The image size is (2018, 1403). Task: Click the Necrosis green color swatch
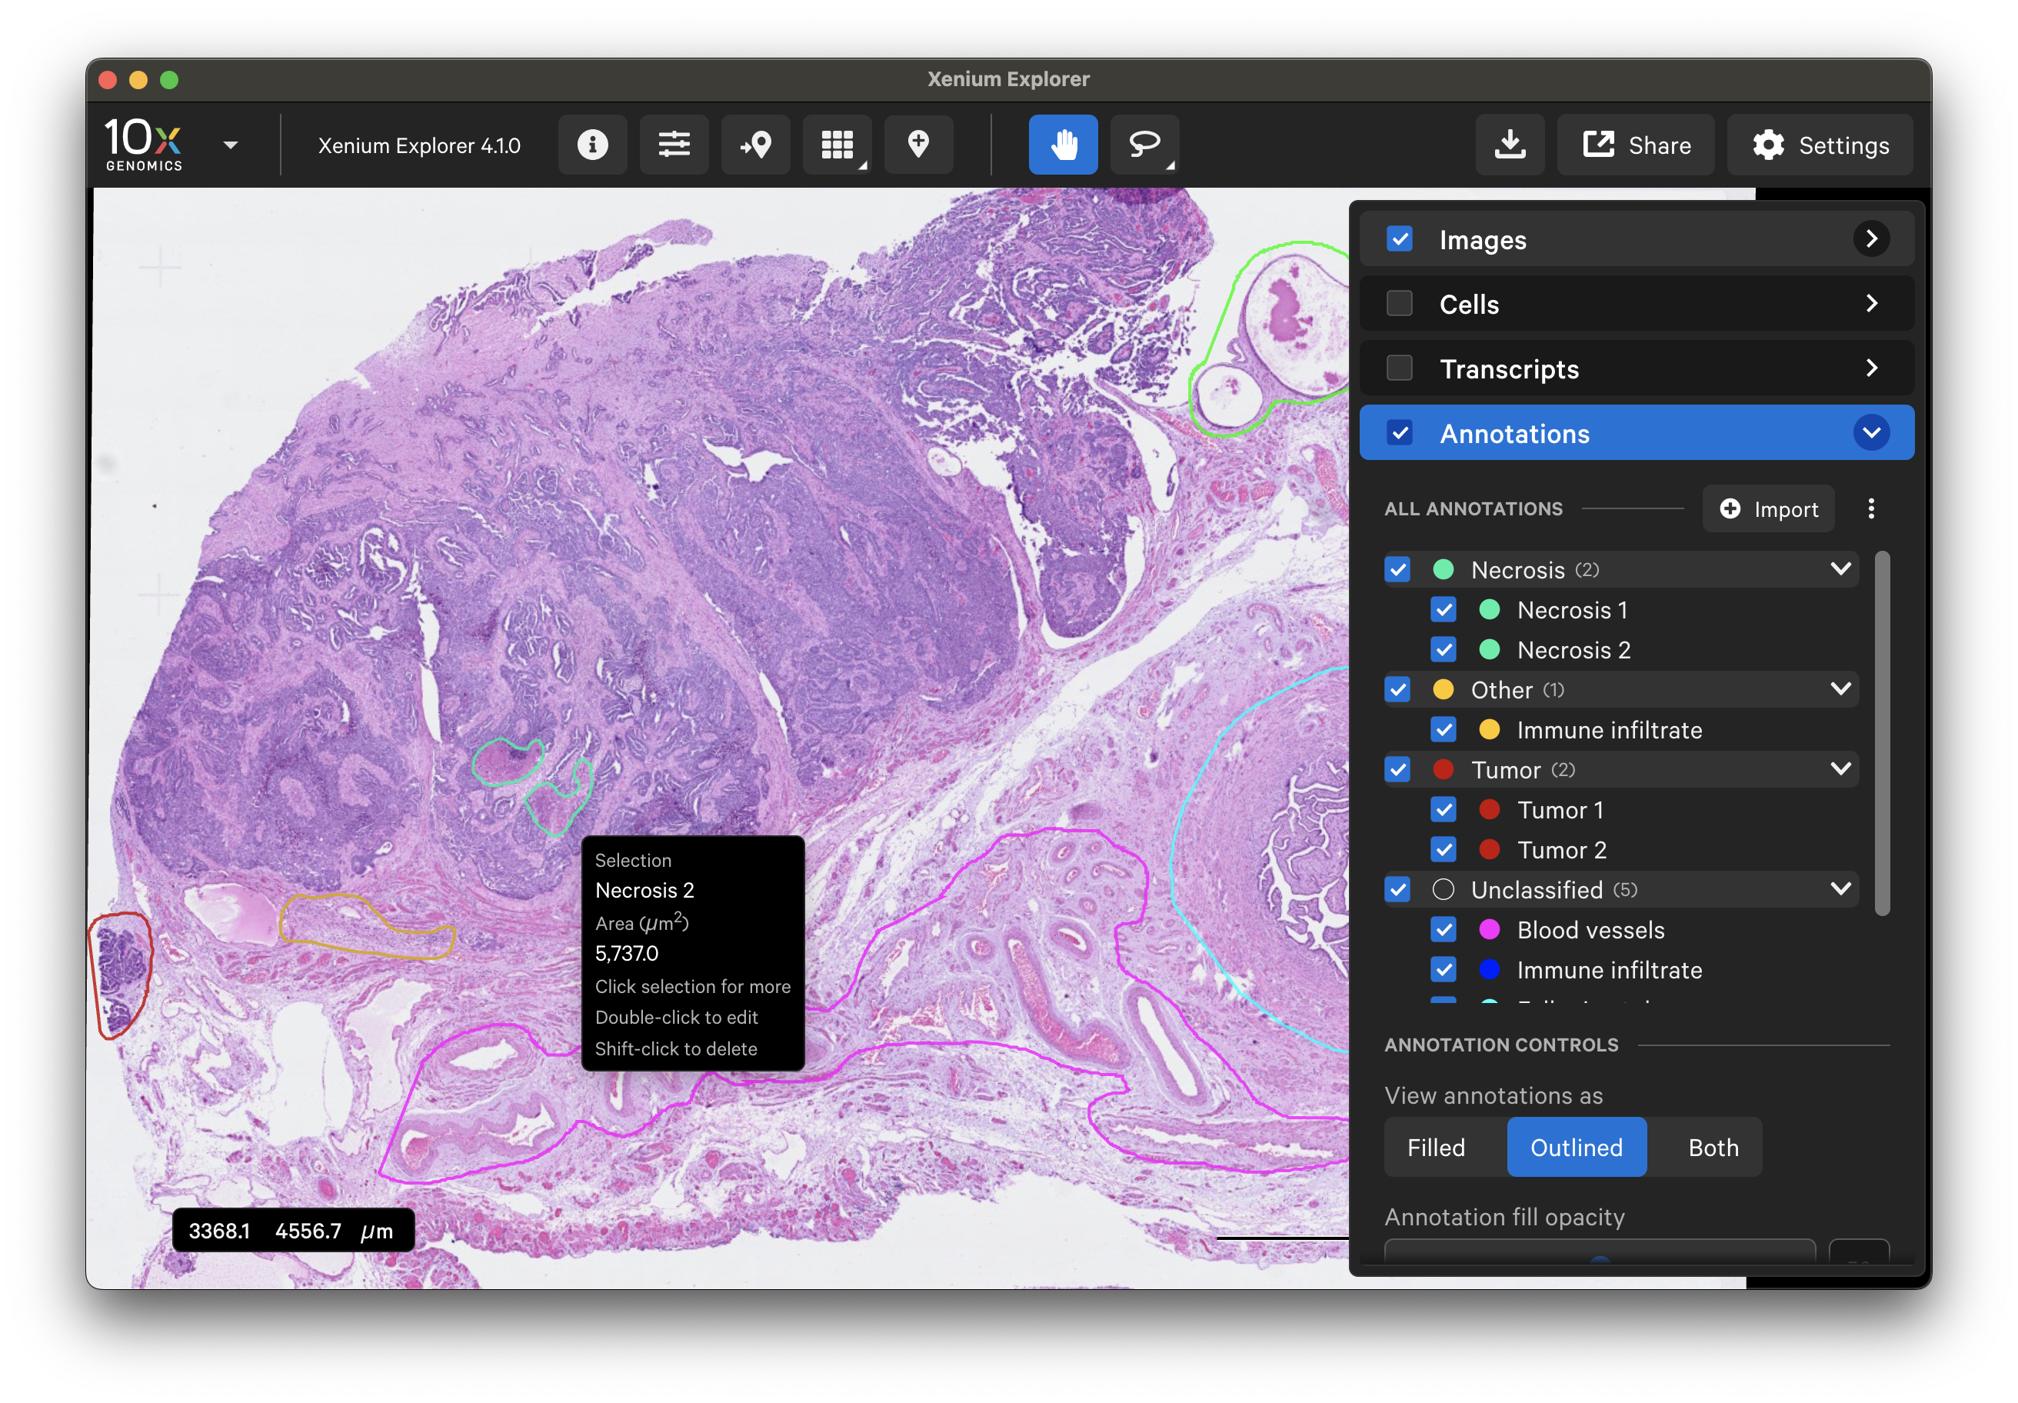coord(1444,570)
